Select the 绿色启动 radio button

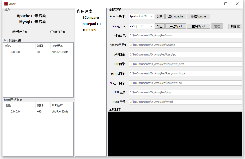[x=14, y=32]
